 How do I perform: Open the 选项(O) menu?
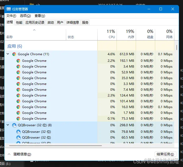click(x=25, y=16)
